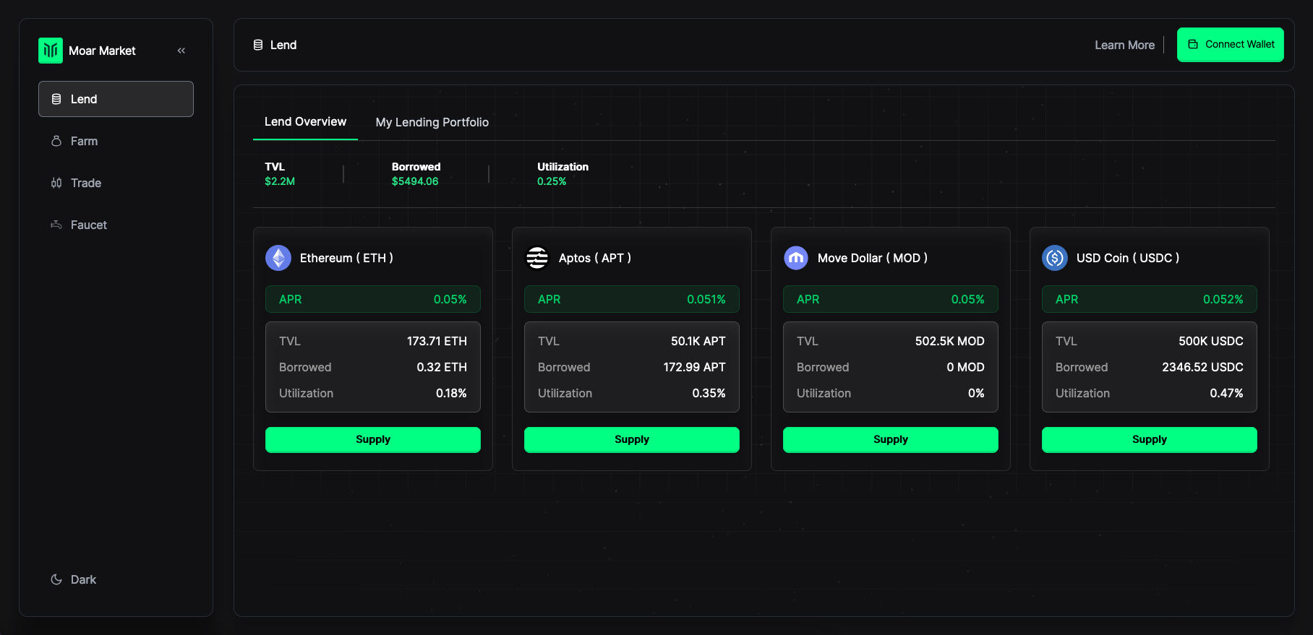Click the USD Coin token icon
Screen dimensions: 1313x635
pos(1055,258)
